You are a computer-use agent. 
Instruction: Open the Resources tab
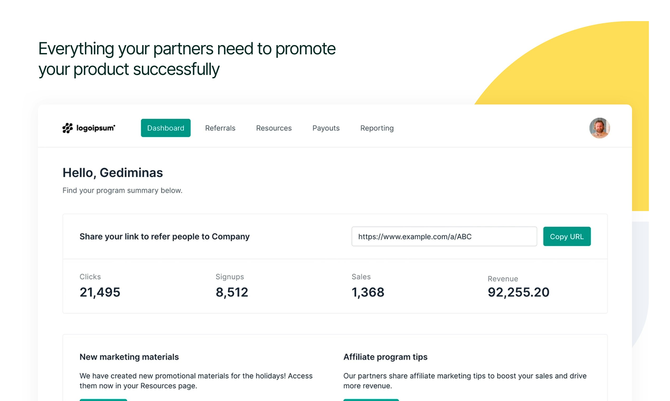click(x=274, y=128)
